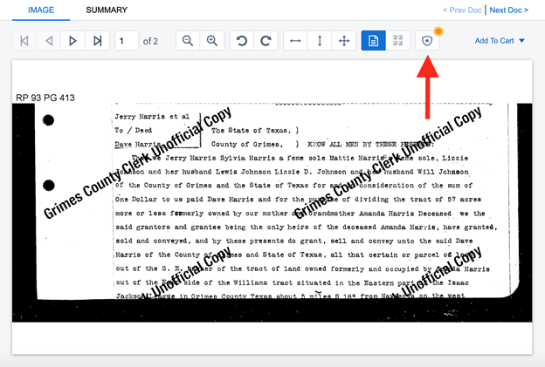Go to the first page

[24, 41]
